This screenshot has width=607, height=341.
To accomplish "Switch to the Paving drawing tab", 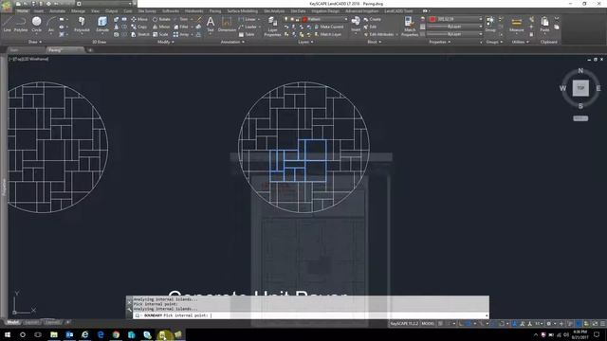I will 64,50.
